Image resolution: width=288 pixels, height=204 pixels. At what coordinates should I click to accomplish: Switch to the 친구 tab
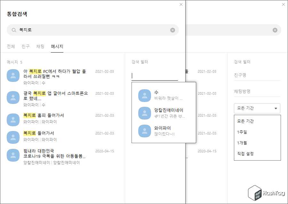(x=25, y=46)
